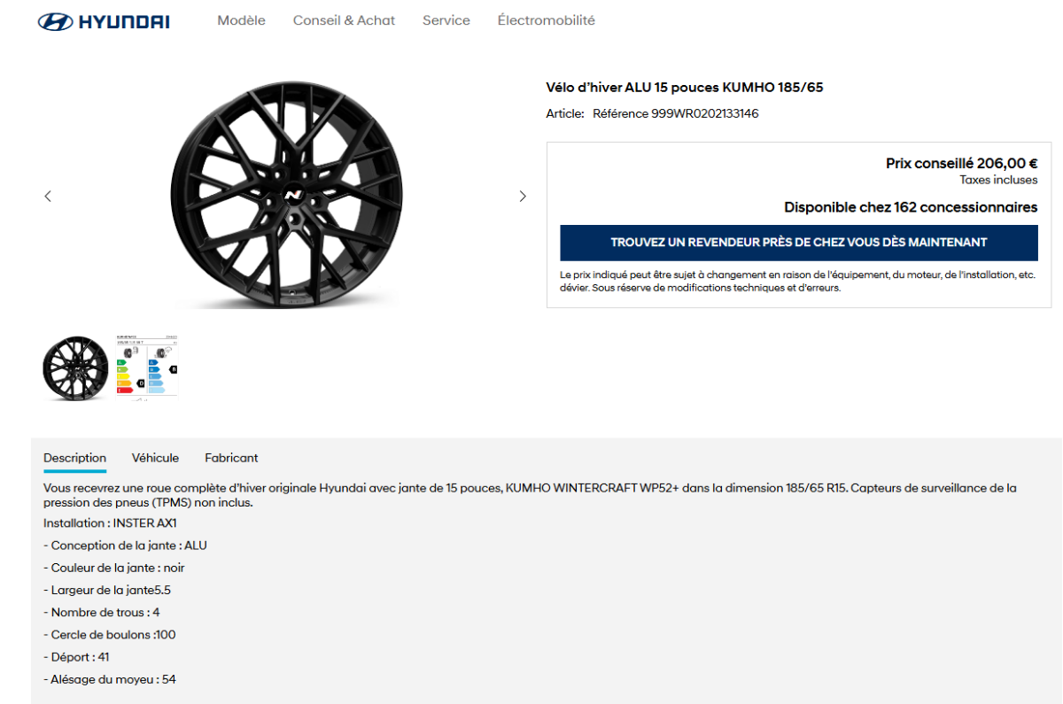Show the previous product image
The image size is (1063, 704).
click(48, 197)
